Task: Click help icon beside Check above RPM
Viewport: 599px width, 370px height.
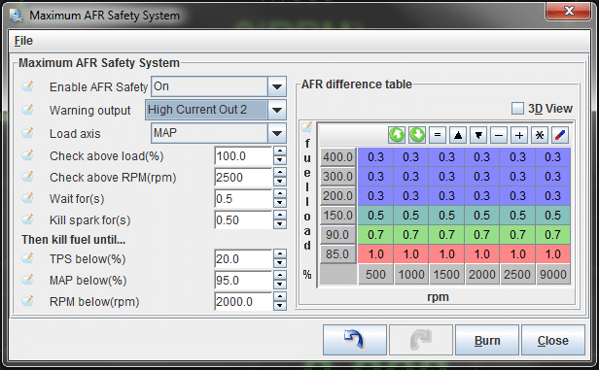Action: tap(27, 177)
